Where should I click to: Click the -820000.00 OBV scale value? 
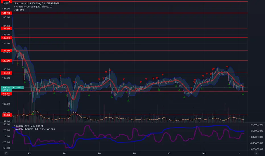click(x=256, y=149)
